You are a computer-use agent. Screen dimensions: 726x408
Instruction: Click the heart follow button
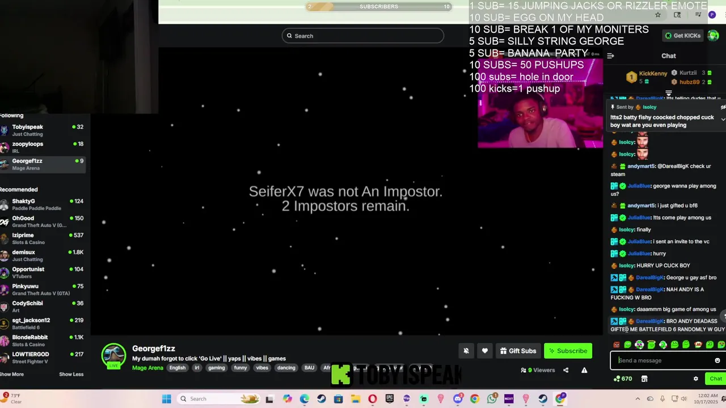click(485, 351)
